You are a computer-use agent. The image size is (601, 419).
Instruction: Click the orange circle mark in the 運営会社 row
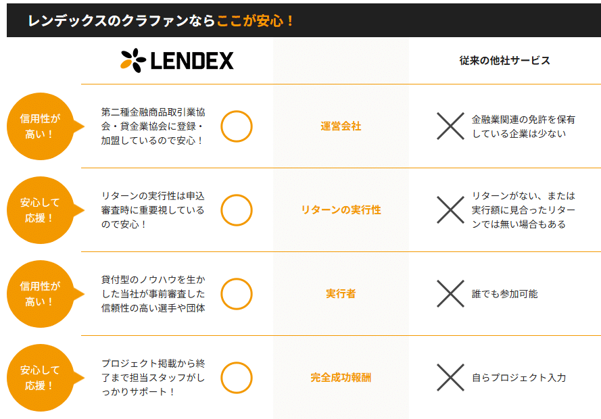(x=237, y=126)
